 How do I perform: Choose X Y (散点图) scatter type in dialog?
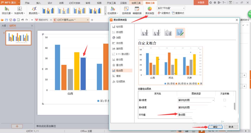pyautogui.click(x=122, y=54)
